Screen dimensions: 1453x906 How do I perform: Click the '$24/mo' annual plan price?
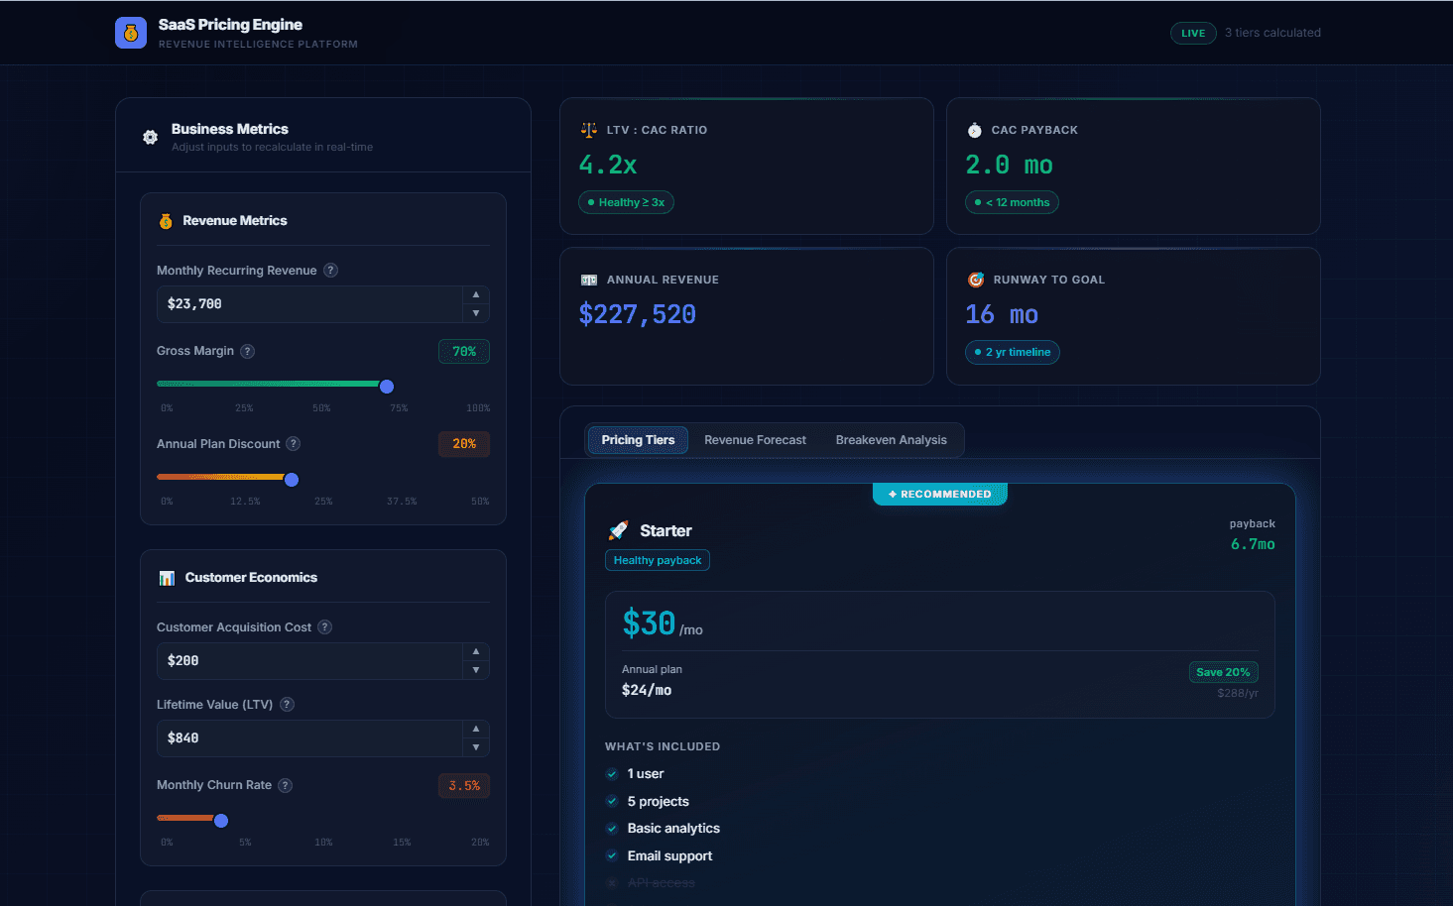point(647,690)
